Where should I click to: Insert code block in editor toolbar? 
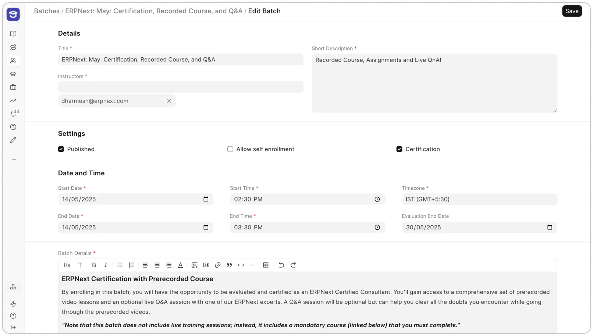coord(241,265)
